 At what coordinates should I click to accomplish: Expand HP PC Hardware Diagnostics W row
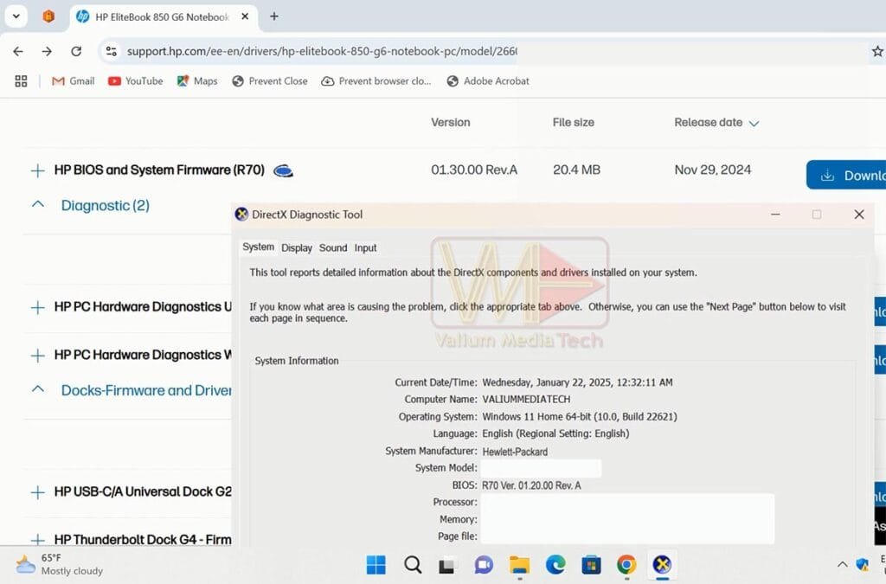(37, 356)
